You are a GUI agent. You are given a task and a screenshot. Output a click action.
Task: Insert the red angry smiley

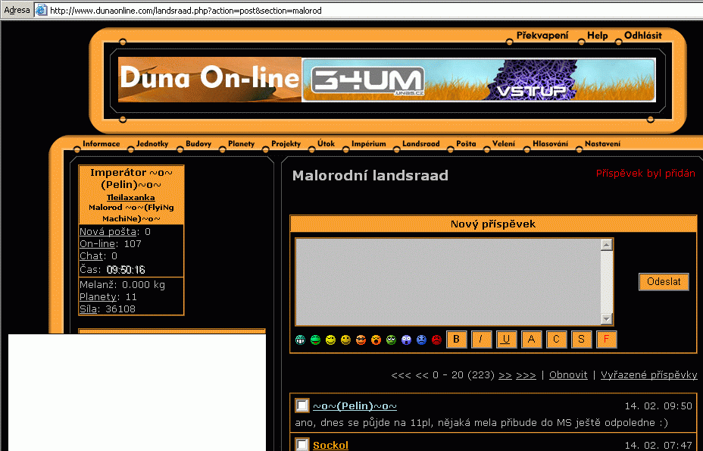(x=436, y=340)
